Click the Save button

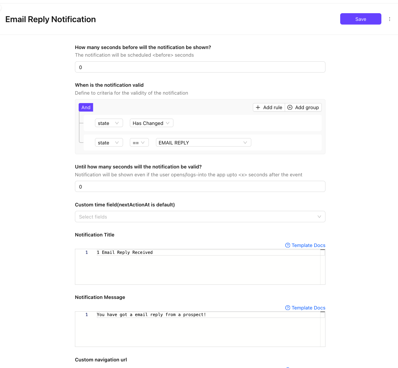point(361,19)
